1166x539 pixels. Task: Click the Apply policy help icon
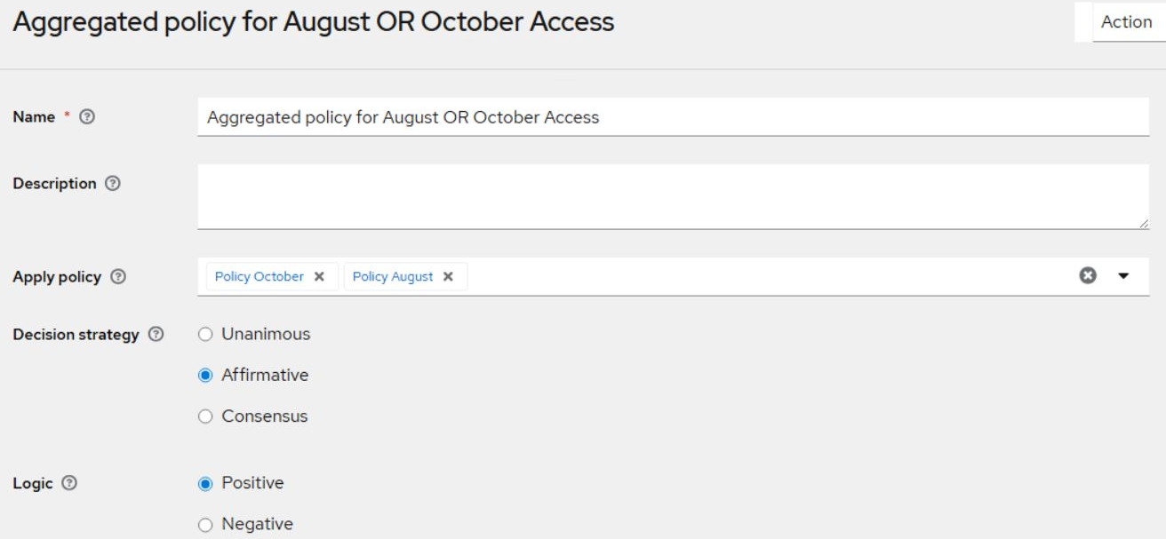pyautogui.click(x=116, y=277)
